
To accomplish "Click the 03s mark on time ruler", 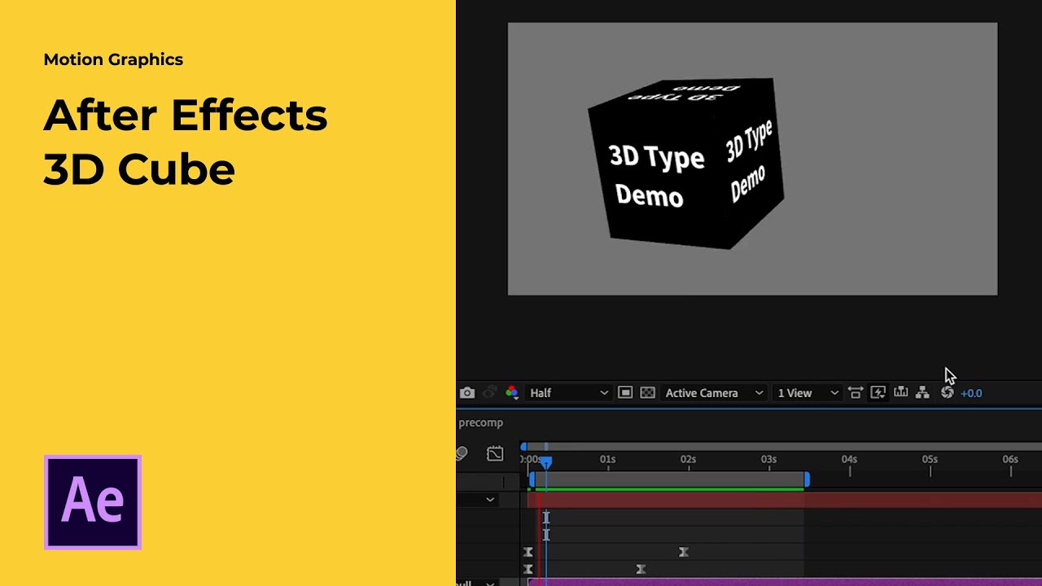I will (768, 460).
